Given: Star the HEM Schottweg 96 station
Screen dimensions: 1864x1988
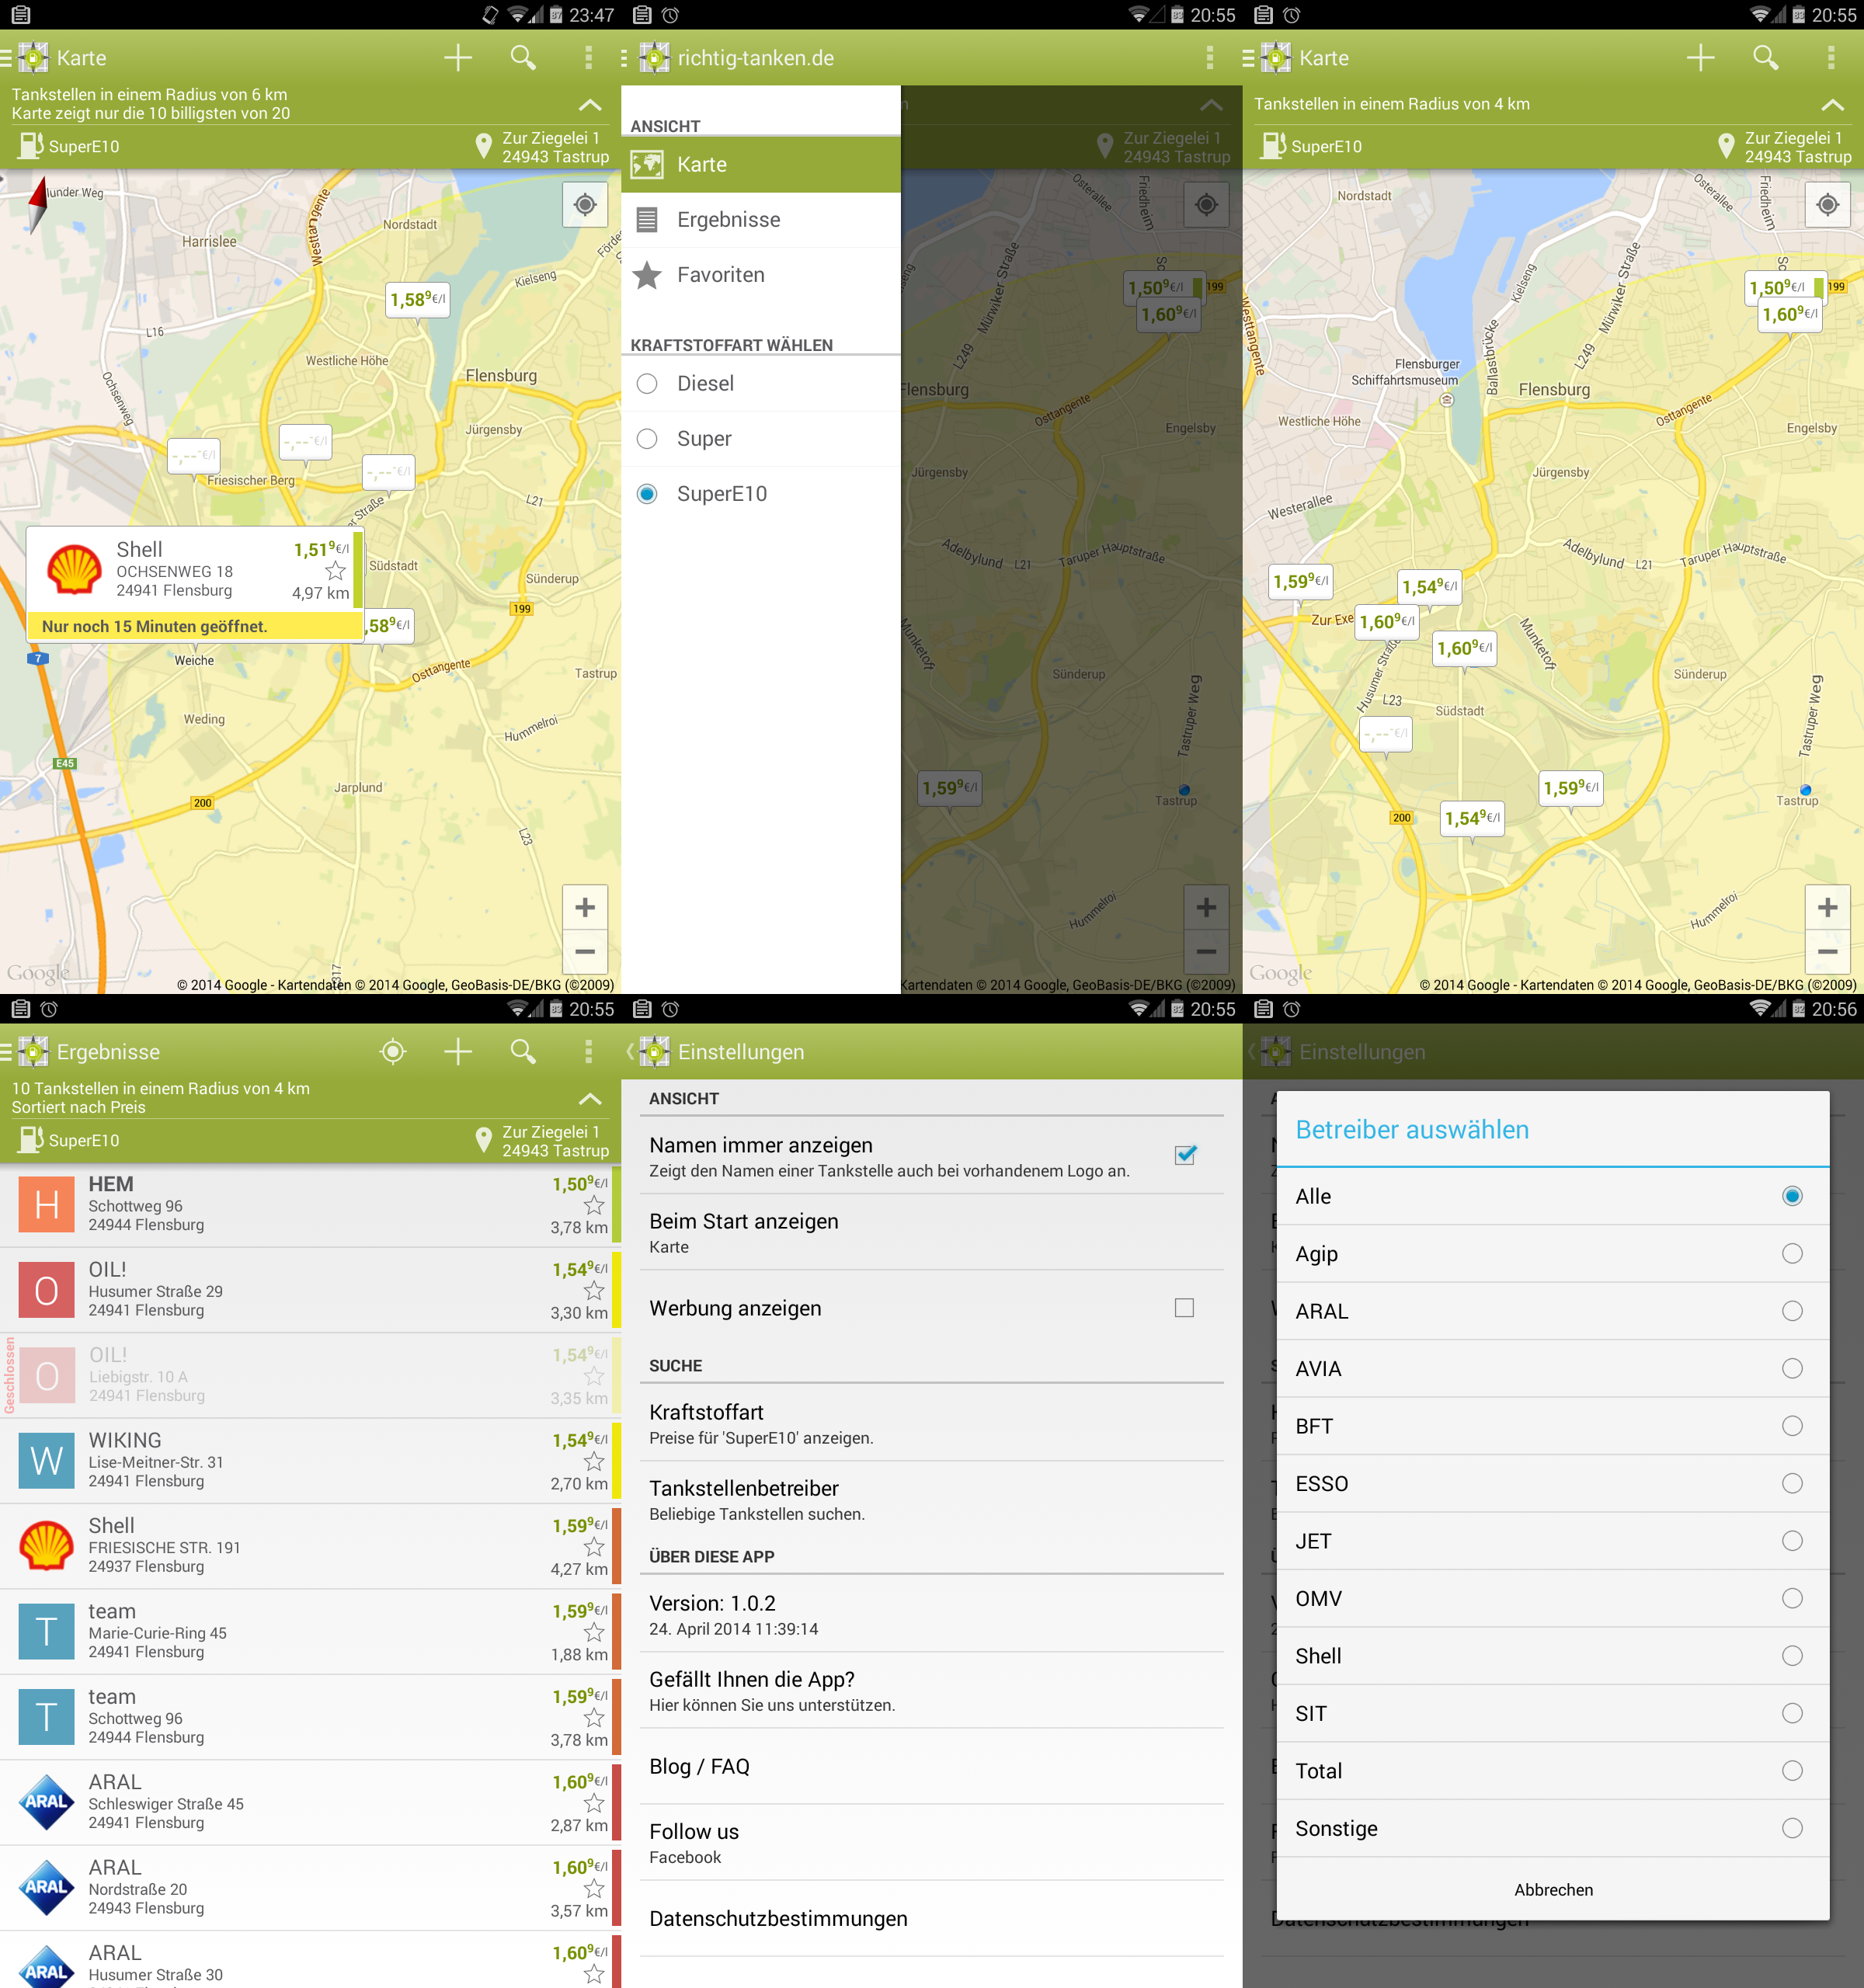Looking at the screenshot, I should click(x=594, y=1205).
